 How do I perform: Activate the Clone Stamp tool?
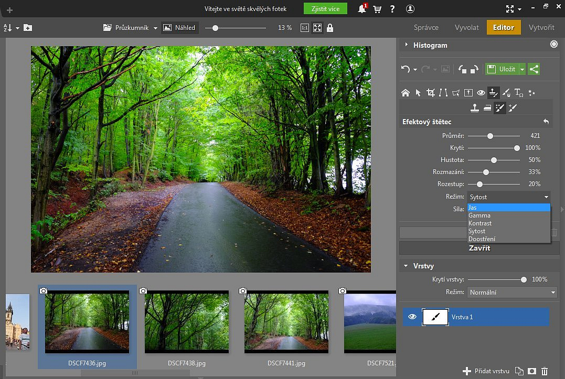[x=474, y=107]
